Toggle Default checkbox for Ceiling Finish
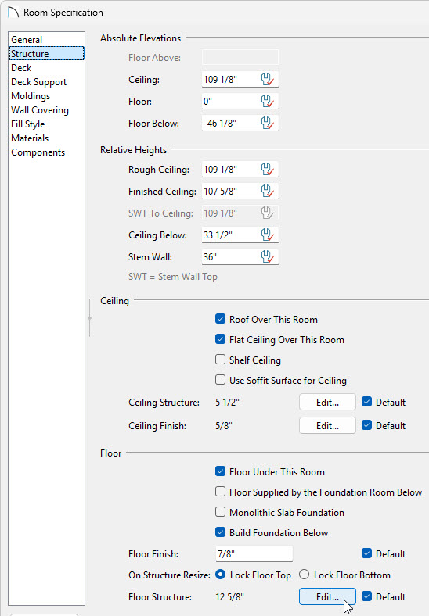This screenshot has height=616, width=429. pos(366,425)
